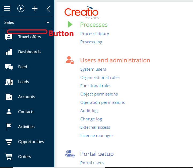This screenshot has width=193, height=168.
Task: Collapse the side panel with the arrow icon
Action: pyautogui.click(x=48, y=9)
